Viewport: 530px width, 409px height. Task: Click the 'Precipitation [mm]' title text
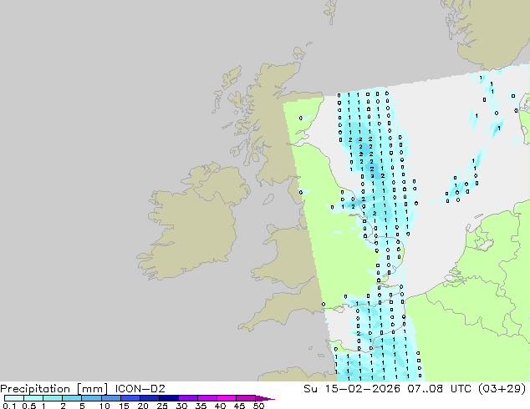pos(54,389)
